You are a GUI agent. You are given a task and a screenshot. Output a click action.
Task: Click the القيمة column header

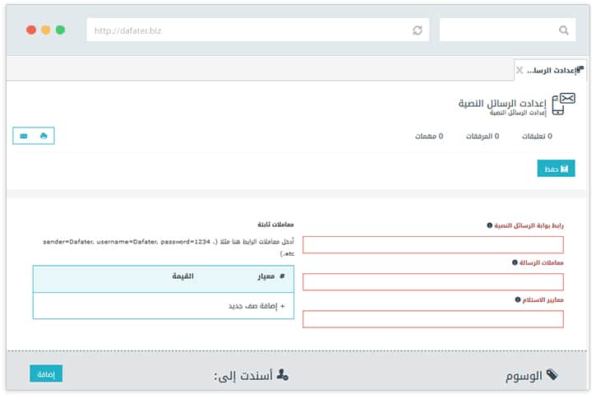pyautogui.click(x=182, y=276)
